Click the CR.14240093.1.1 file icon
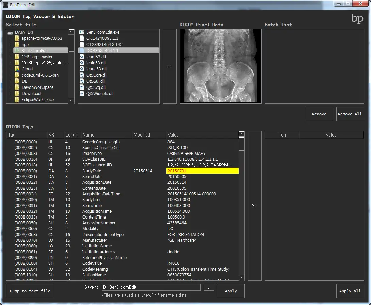This screenshot has width=371, height=305. coord(82,38)
